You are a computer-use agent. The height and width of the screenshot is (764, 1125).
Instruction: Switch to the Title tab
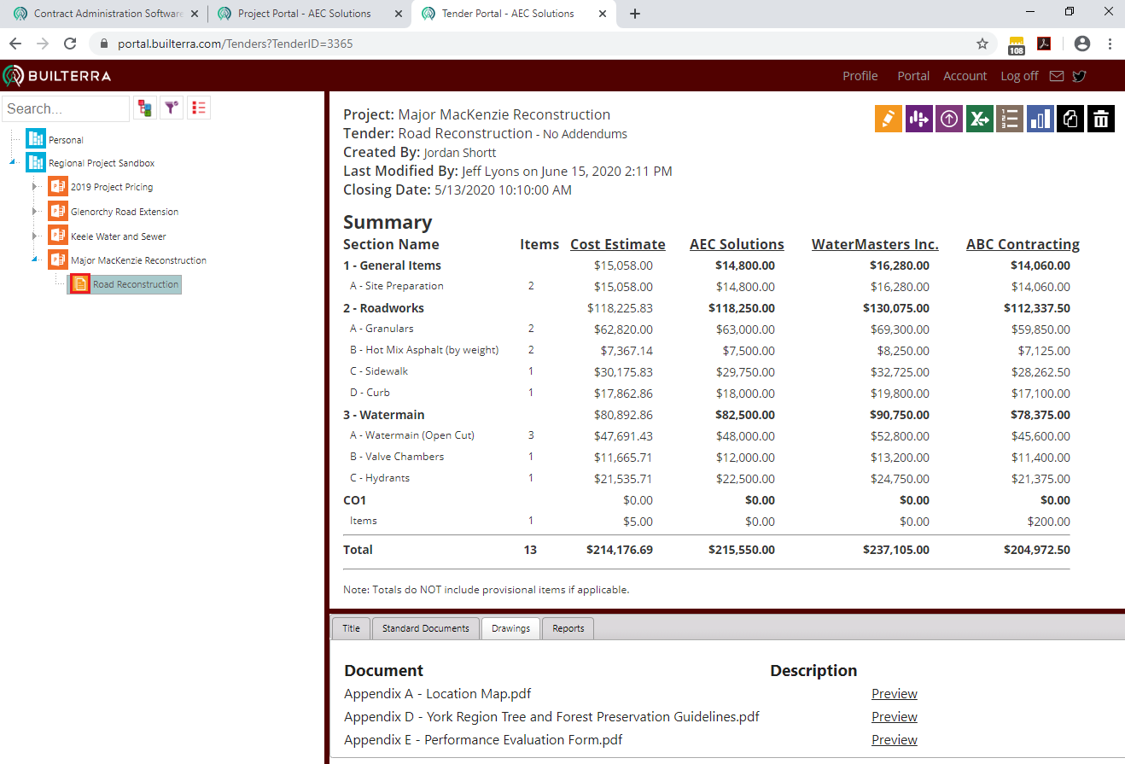click(x=351, y=628)
